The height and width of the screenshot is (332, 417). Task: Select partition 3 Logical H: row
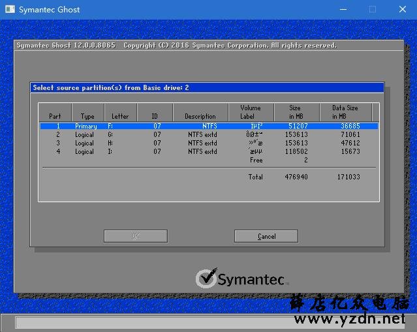tap(209, 143)
